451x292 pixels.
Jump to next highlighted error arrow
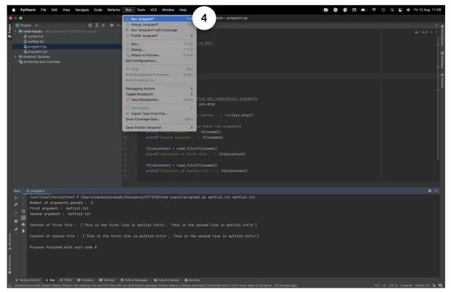436,32
